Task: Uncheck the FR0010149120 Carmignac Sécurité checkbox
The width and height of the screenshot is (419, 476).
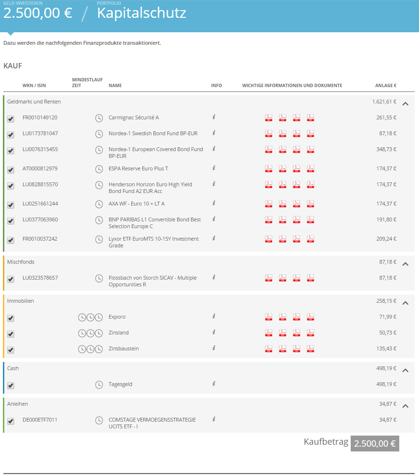Action: click(11, 119)
